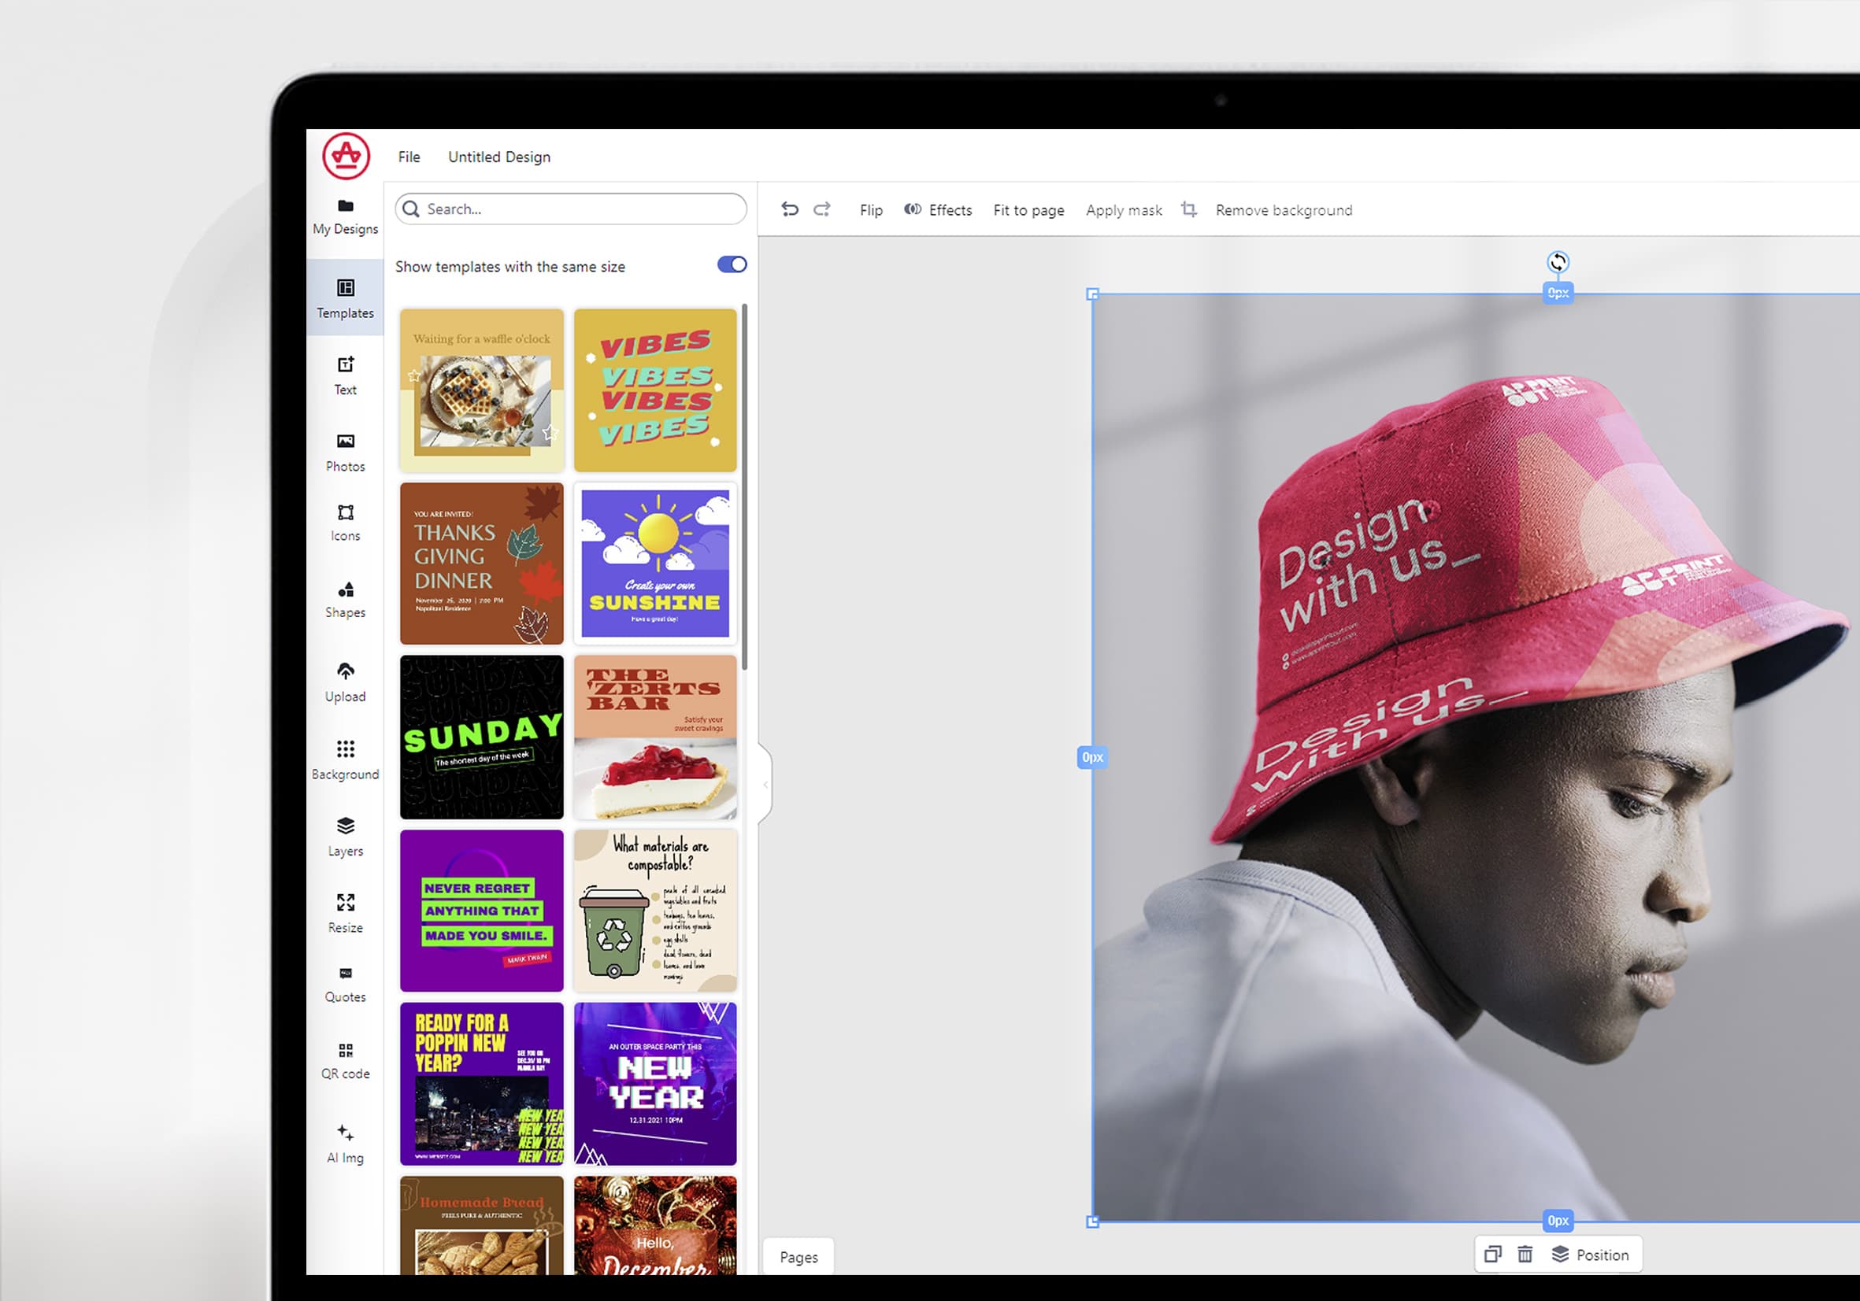This screenshot has height=1301, width=1860.
Task: Click the duplicate icon below the image
Action: (1492, 1254)
